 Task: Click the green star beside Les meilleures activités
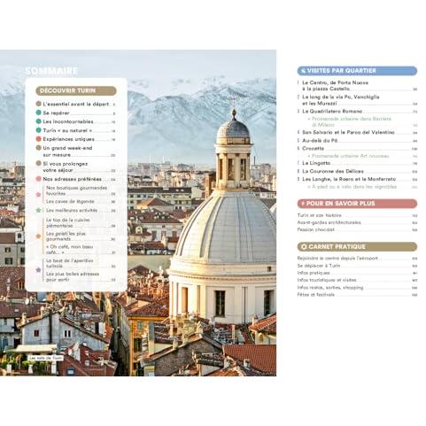[x=38, y=210]
